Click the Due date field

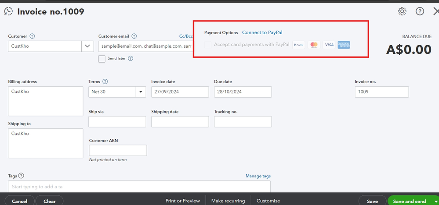click(x=243, y=92)
